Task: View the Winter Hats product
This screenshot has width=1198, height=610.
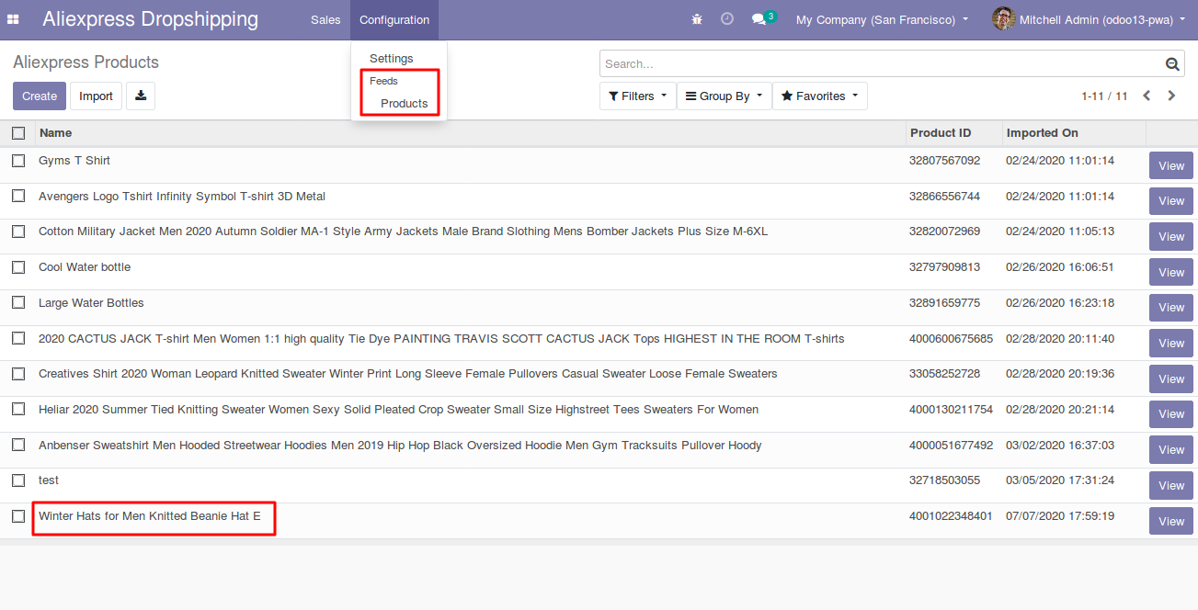Action: 1171,522
